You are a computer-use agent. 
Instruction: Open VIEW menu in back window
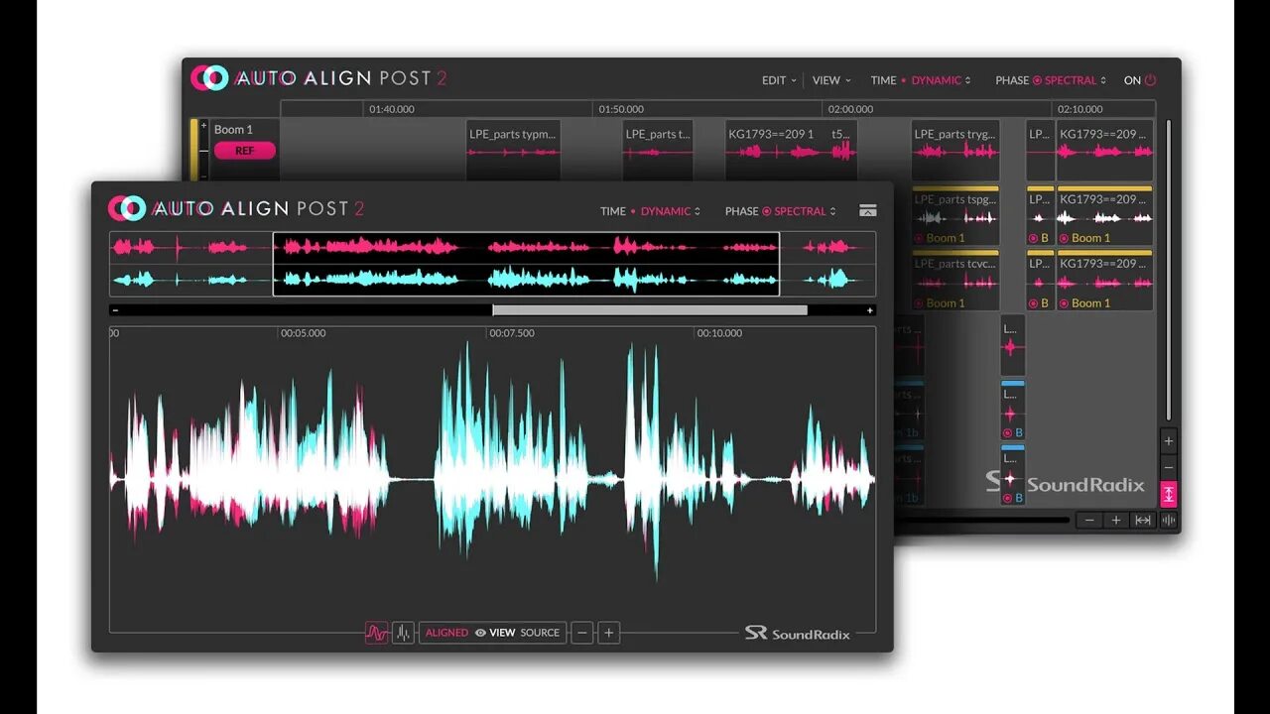click(831, 80)
